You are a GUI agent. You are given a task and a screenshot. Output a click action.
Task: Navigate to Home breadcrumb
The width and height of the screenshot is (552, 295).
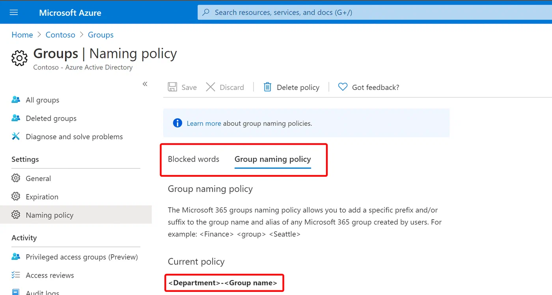[22, 35]
